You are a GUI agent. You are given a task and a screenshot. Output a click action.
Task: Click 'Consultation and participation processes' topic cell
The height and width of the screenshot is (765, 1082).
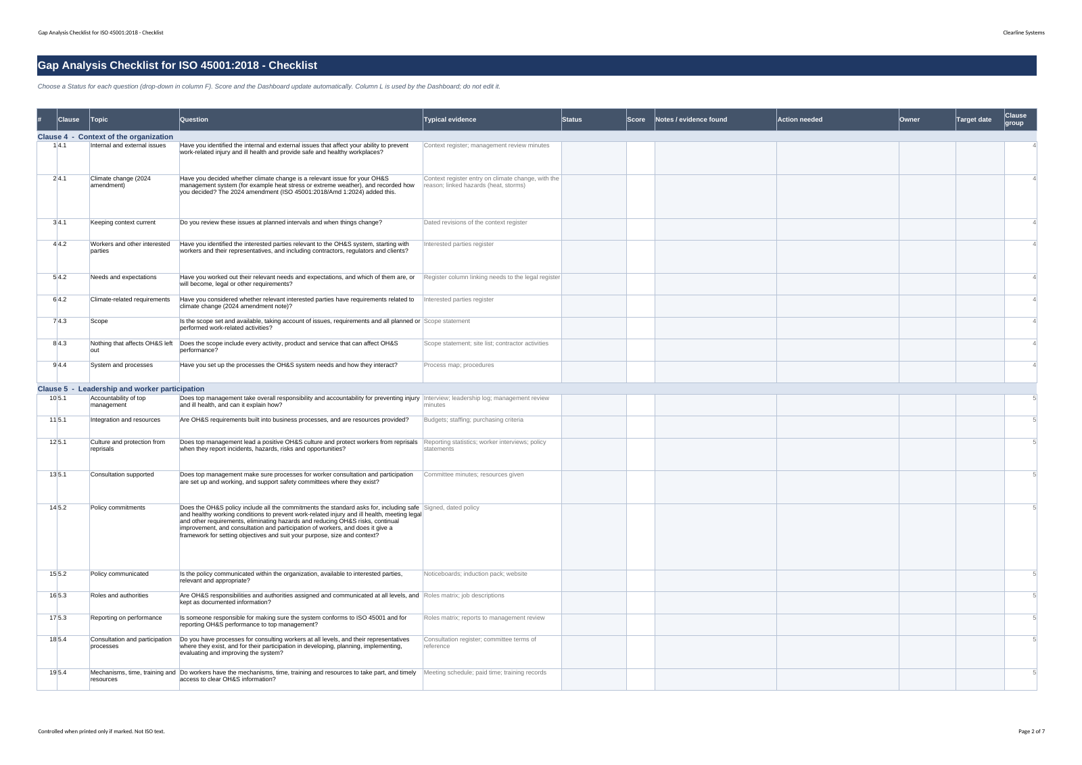click(134, 652)
